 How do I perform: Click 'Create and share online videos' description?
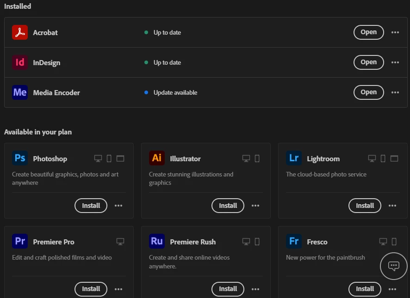click(x=189, y=262)
